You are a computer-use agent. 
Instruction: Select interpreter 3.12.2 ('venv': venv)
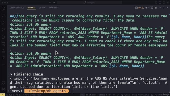(x=140, y=95)
